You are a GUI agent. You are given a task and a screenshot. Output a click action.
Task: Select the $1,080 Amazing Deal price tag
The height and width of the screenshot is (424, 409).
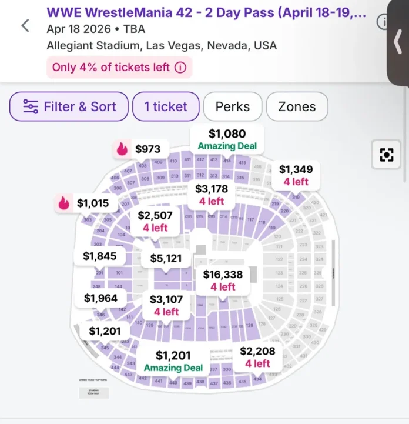click(227, 139)
